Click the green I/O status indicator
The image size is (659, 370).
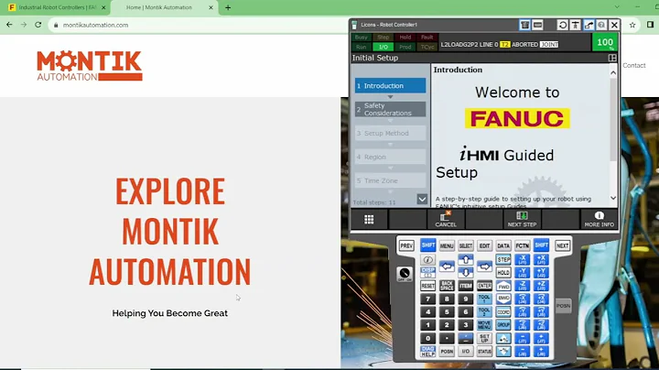pyautogui.click(x=383, y=47)
